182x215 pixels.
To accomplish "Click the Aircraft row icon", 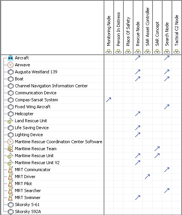I will (10, 58).
